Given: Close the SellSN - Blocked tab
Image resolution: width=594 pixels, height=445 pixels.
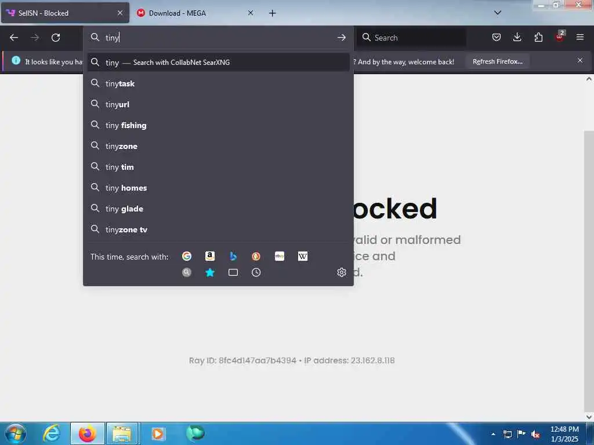Looking at the screenshot, I should pos(120,13).
